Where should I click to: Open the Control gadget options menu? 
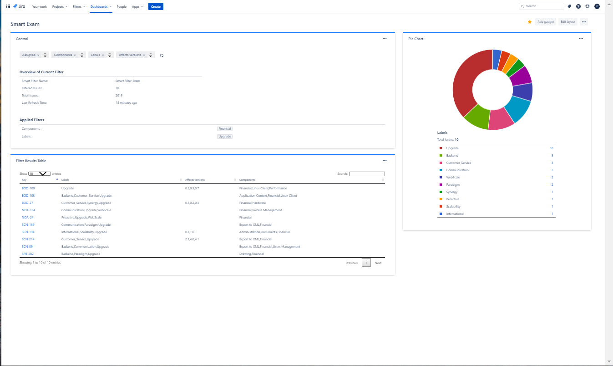[385, 39]
